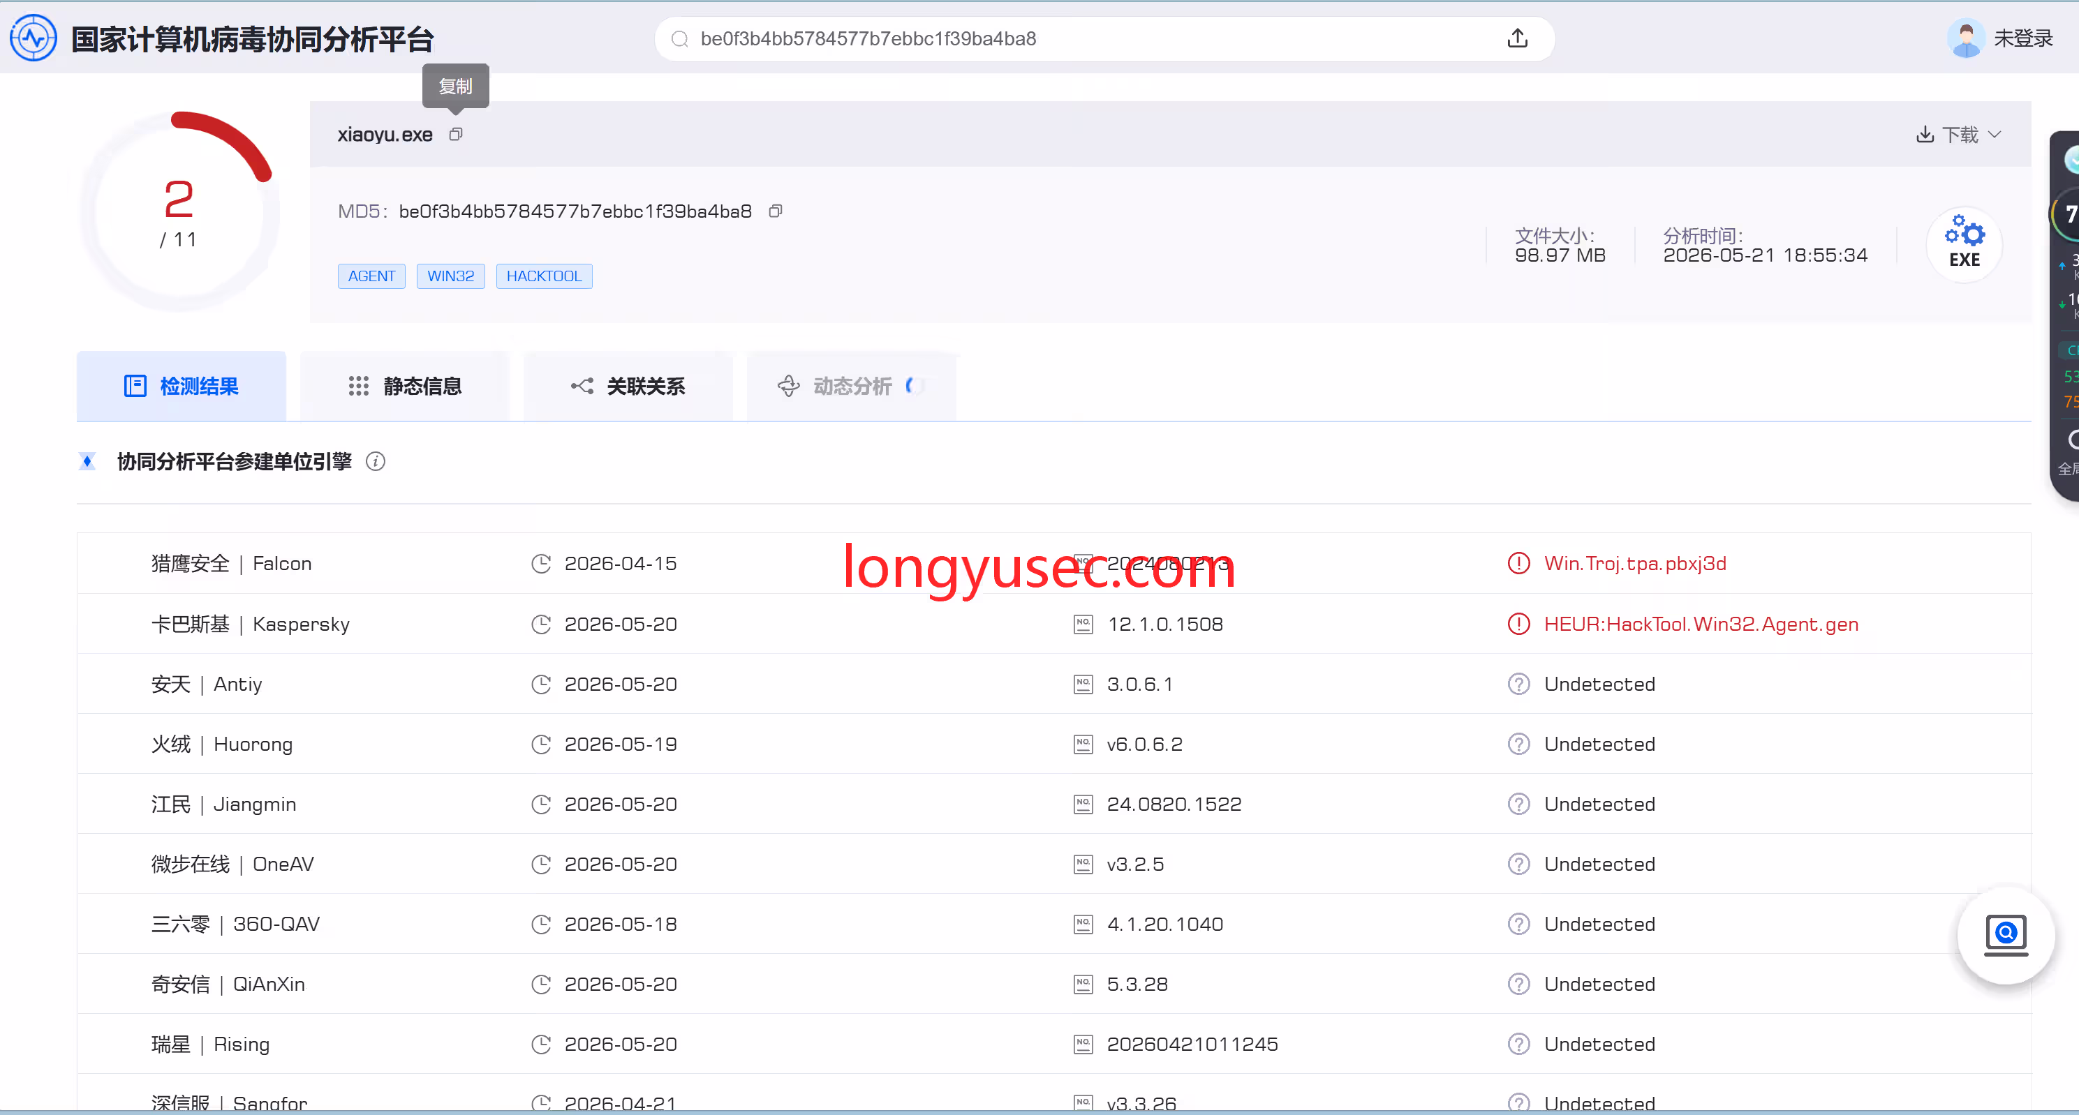
Task: Click the version icon in Kaspersky row
Action: [1083, 624]
